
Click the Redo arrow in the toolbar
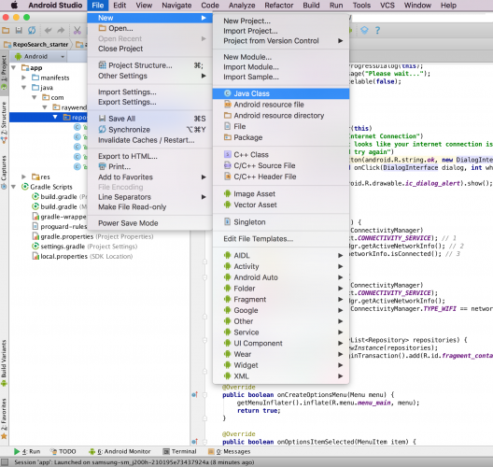click(61, 30)
